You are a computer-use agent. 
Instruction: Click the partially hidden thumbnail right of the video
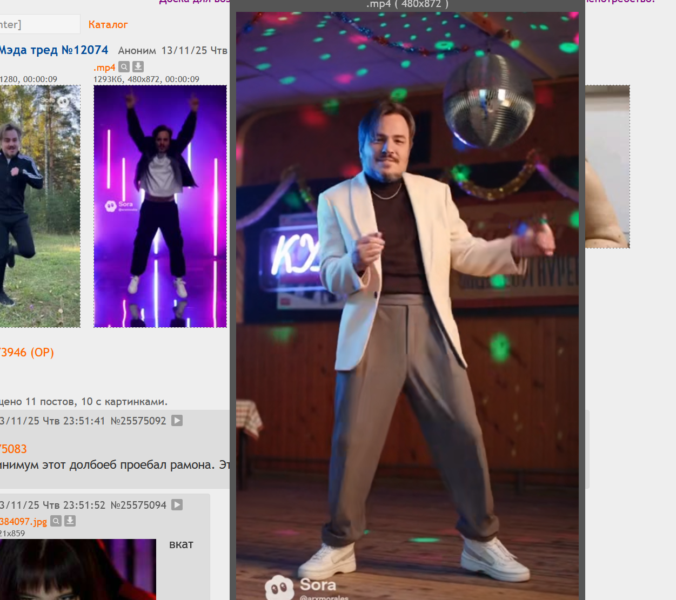click(607, 167)
